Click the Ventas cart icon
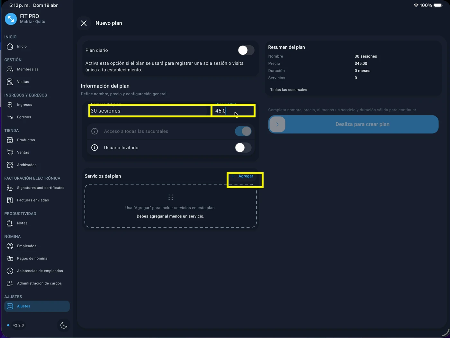This screenshot has height=338, width=450. tap(10, 152)
